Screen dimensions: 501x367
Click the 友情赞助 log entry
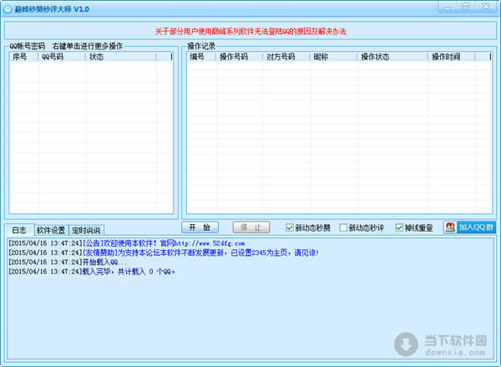pyautogui.click(x=164, y=252)
